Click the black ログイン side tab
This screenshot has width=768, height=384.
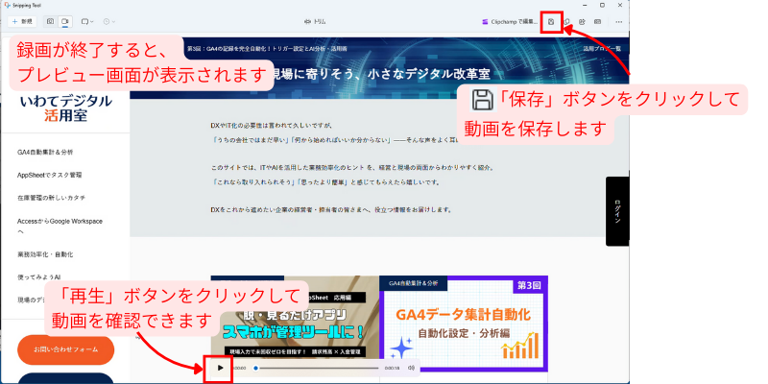coord(617,211)
